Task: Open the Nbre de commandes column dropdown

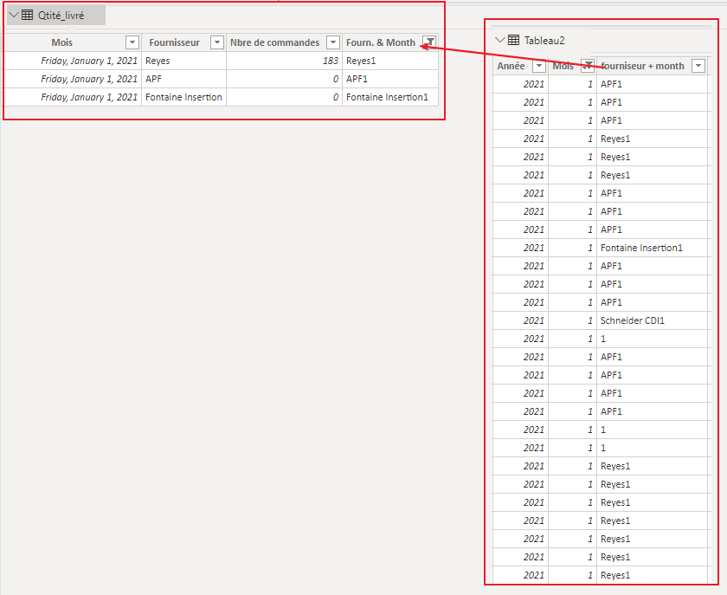Action: coord(333,42)
